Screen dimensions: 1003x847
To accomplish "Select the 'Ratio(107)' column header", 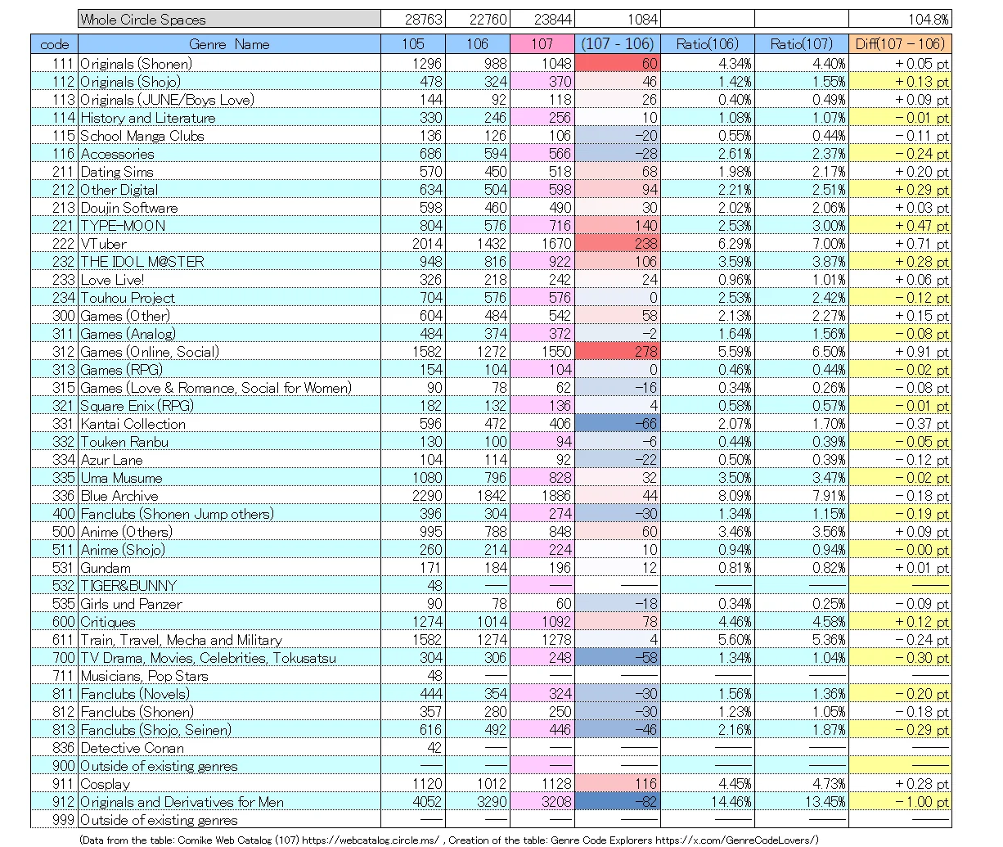I will coord(801,44).
